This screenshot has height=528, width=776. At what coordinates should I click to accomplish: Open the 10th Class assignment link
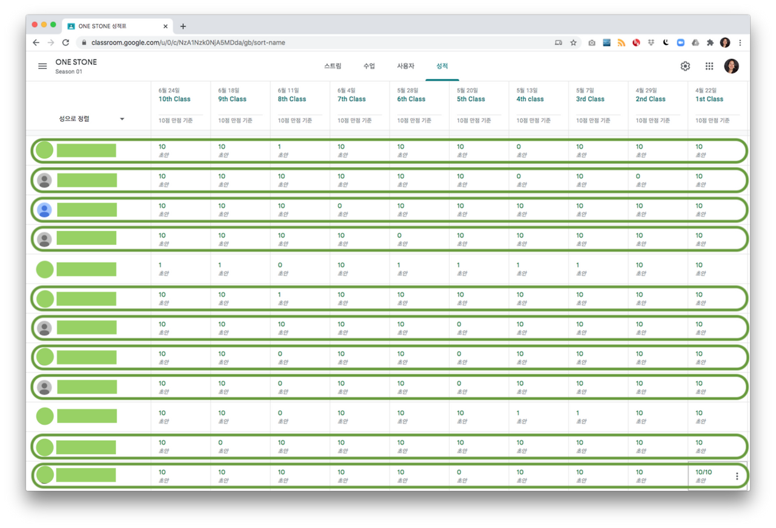pos(175,99)
